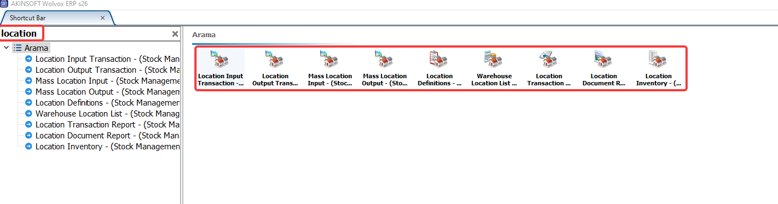778x204 pixels.
Task: Click arrow icon beside Mass Location Input row
Action: point(28,81)
